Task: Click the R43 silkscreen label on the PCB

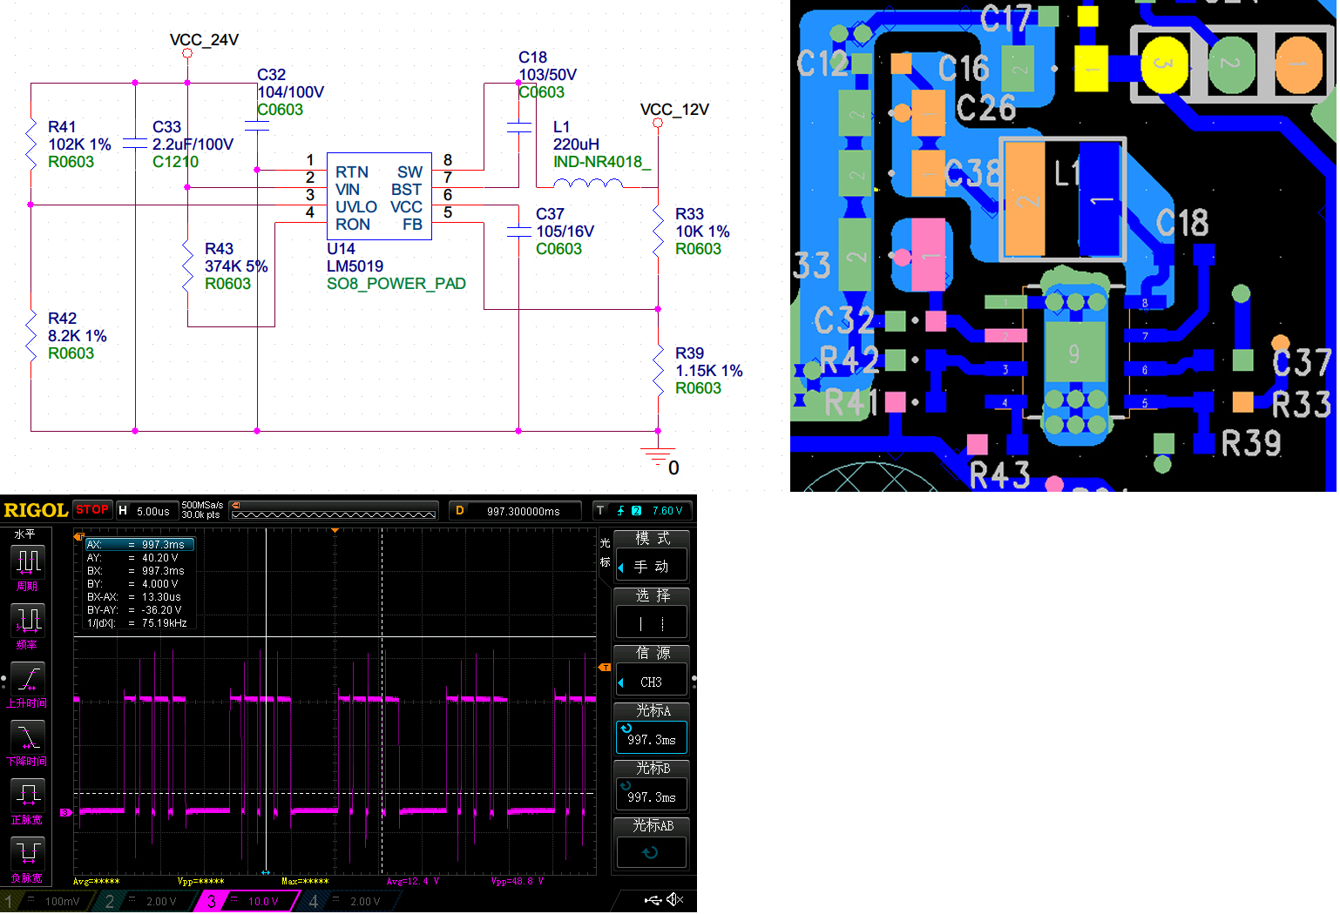Action: (x=999, y=475)
